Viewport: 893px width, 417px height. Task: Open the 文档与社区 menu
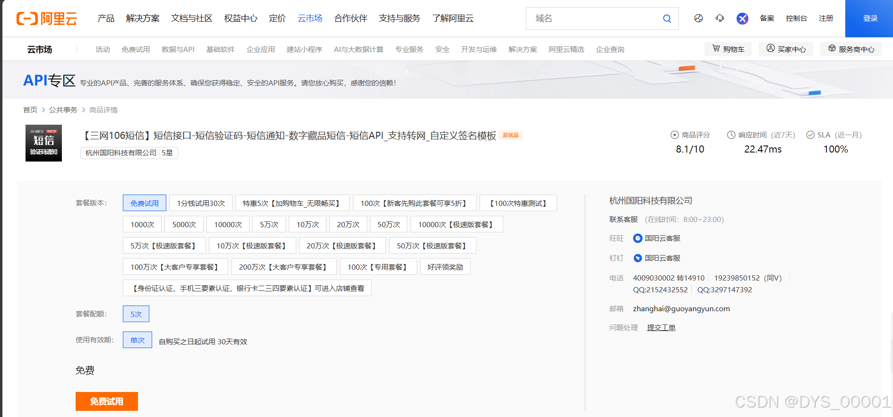[x=191, y=18]
